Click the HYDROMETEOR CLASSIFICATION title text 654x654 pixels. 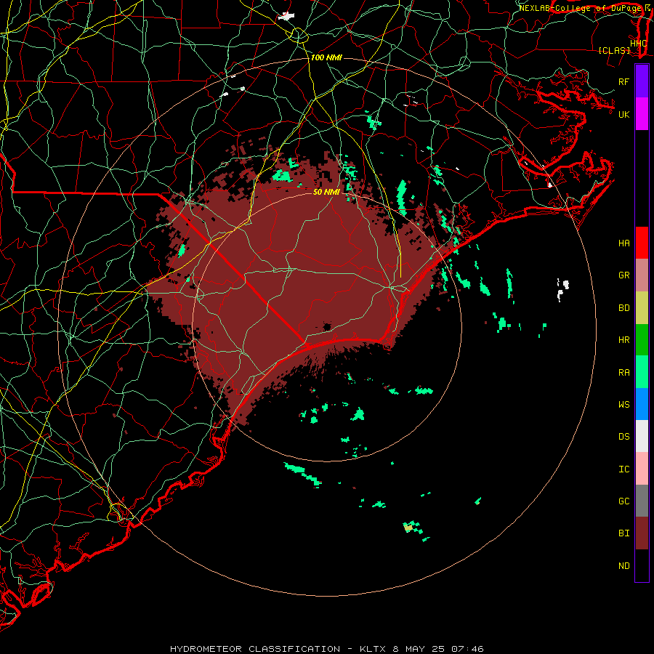click(255, 649)
